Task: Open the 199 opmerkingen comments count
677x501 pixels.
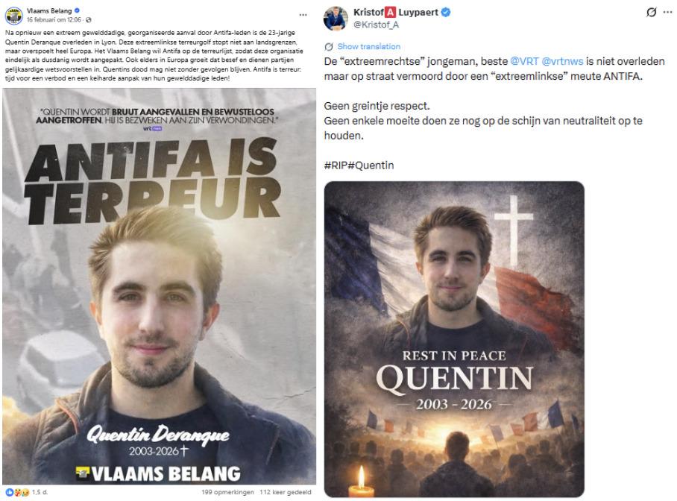Action: [x=227, y=492]
